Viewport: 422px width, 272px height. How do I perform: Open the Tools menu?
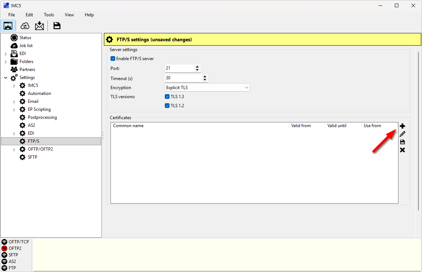[x=49, y=15]
